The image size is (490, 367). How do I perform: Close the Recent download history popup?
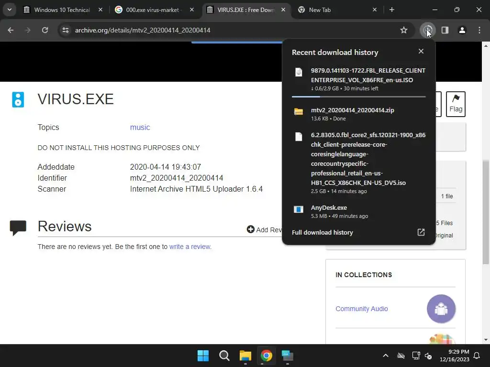421,51
